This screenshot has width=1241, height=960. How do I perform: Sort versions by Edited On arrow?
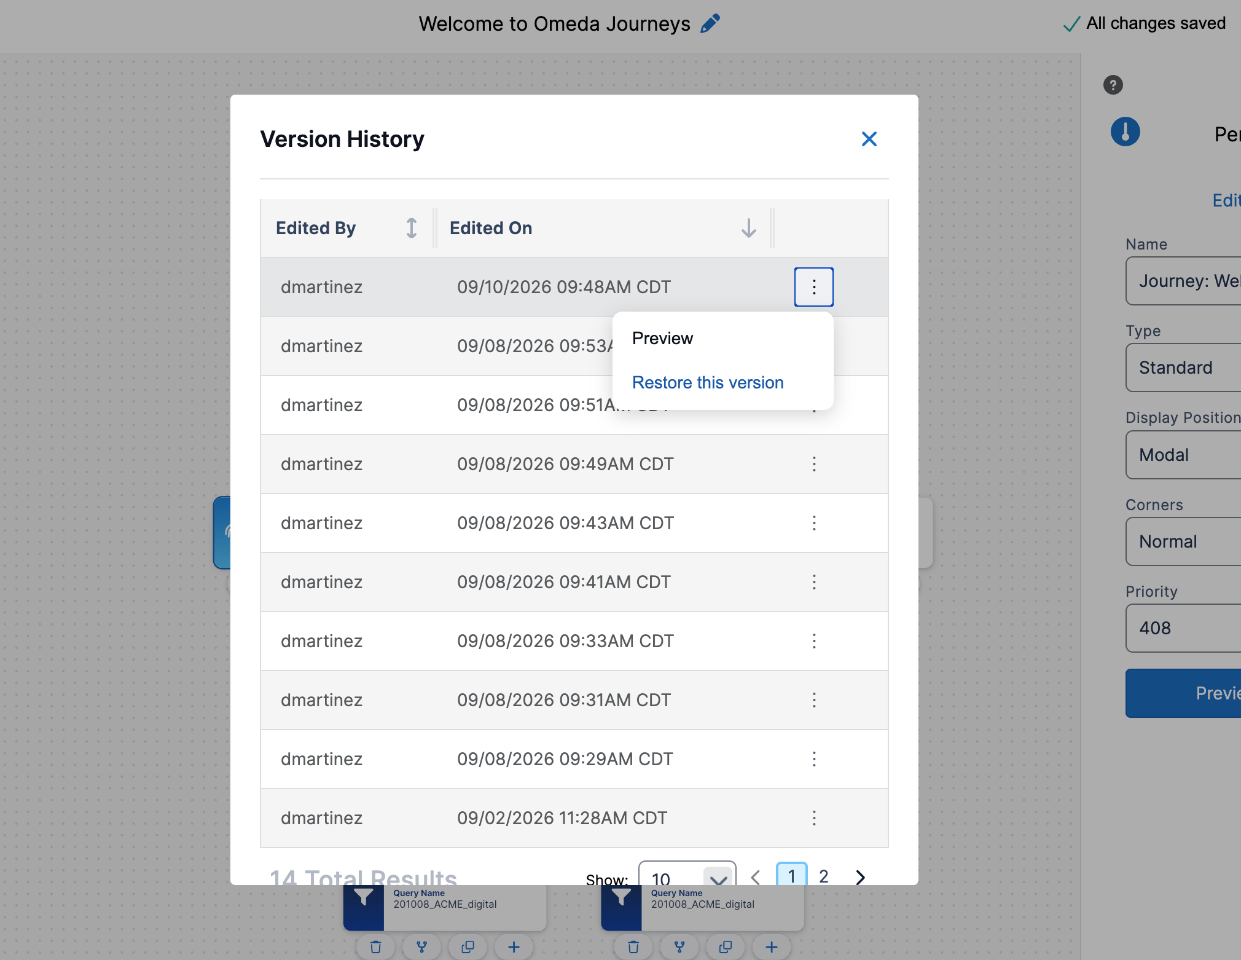(x=748, y=228)
